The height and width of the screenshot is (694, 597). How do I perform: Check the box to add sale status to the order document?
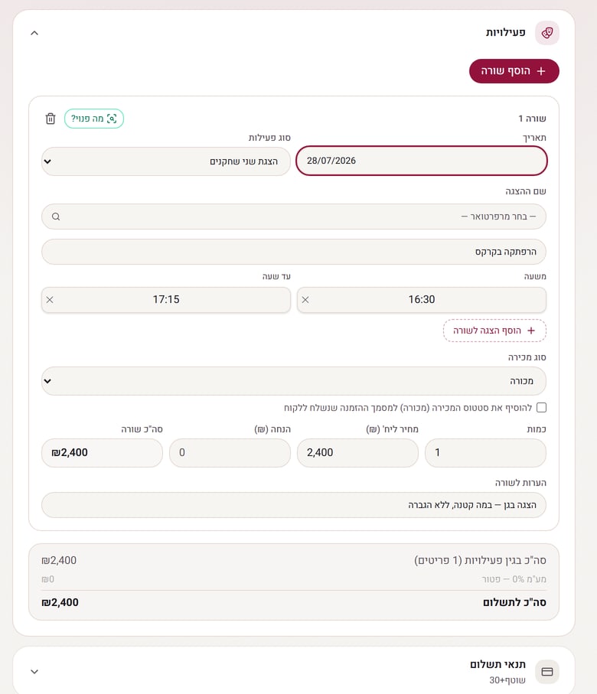(x=541, y=408)
